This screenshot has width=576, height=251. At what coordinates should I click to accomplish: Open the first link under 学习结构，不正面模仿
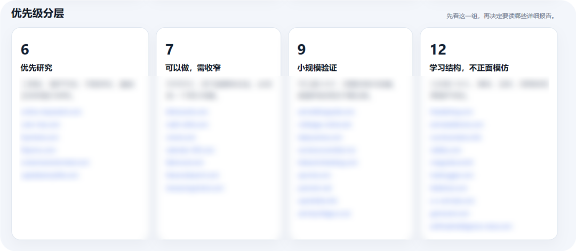coord(452,111)
